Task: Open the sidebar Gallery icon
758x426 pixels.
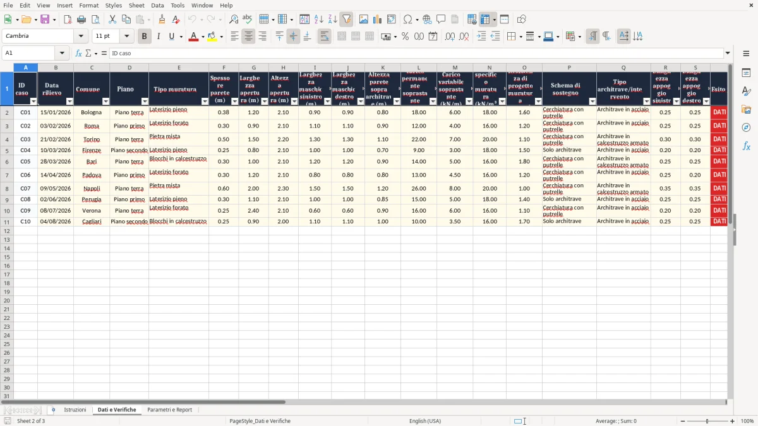Action: pyautogui.click(x=746, y=109)
